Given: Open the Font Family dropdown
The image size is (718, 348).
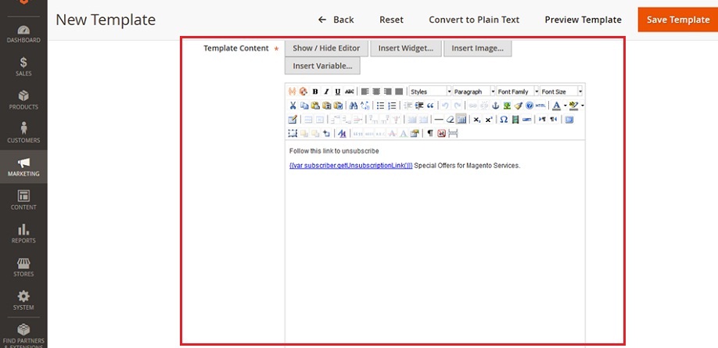Looking at the screenshot, I should pos(518,91).
